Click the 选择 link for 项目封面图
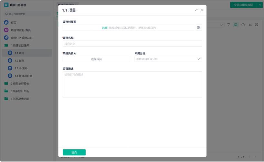 (x=105, y=28)
